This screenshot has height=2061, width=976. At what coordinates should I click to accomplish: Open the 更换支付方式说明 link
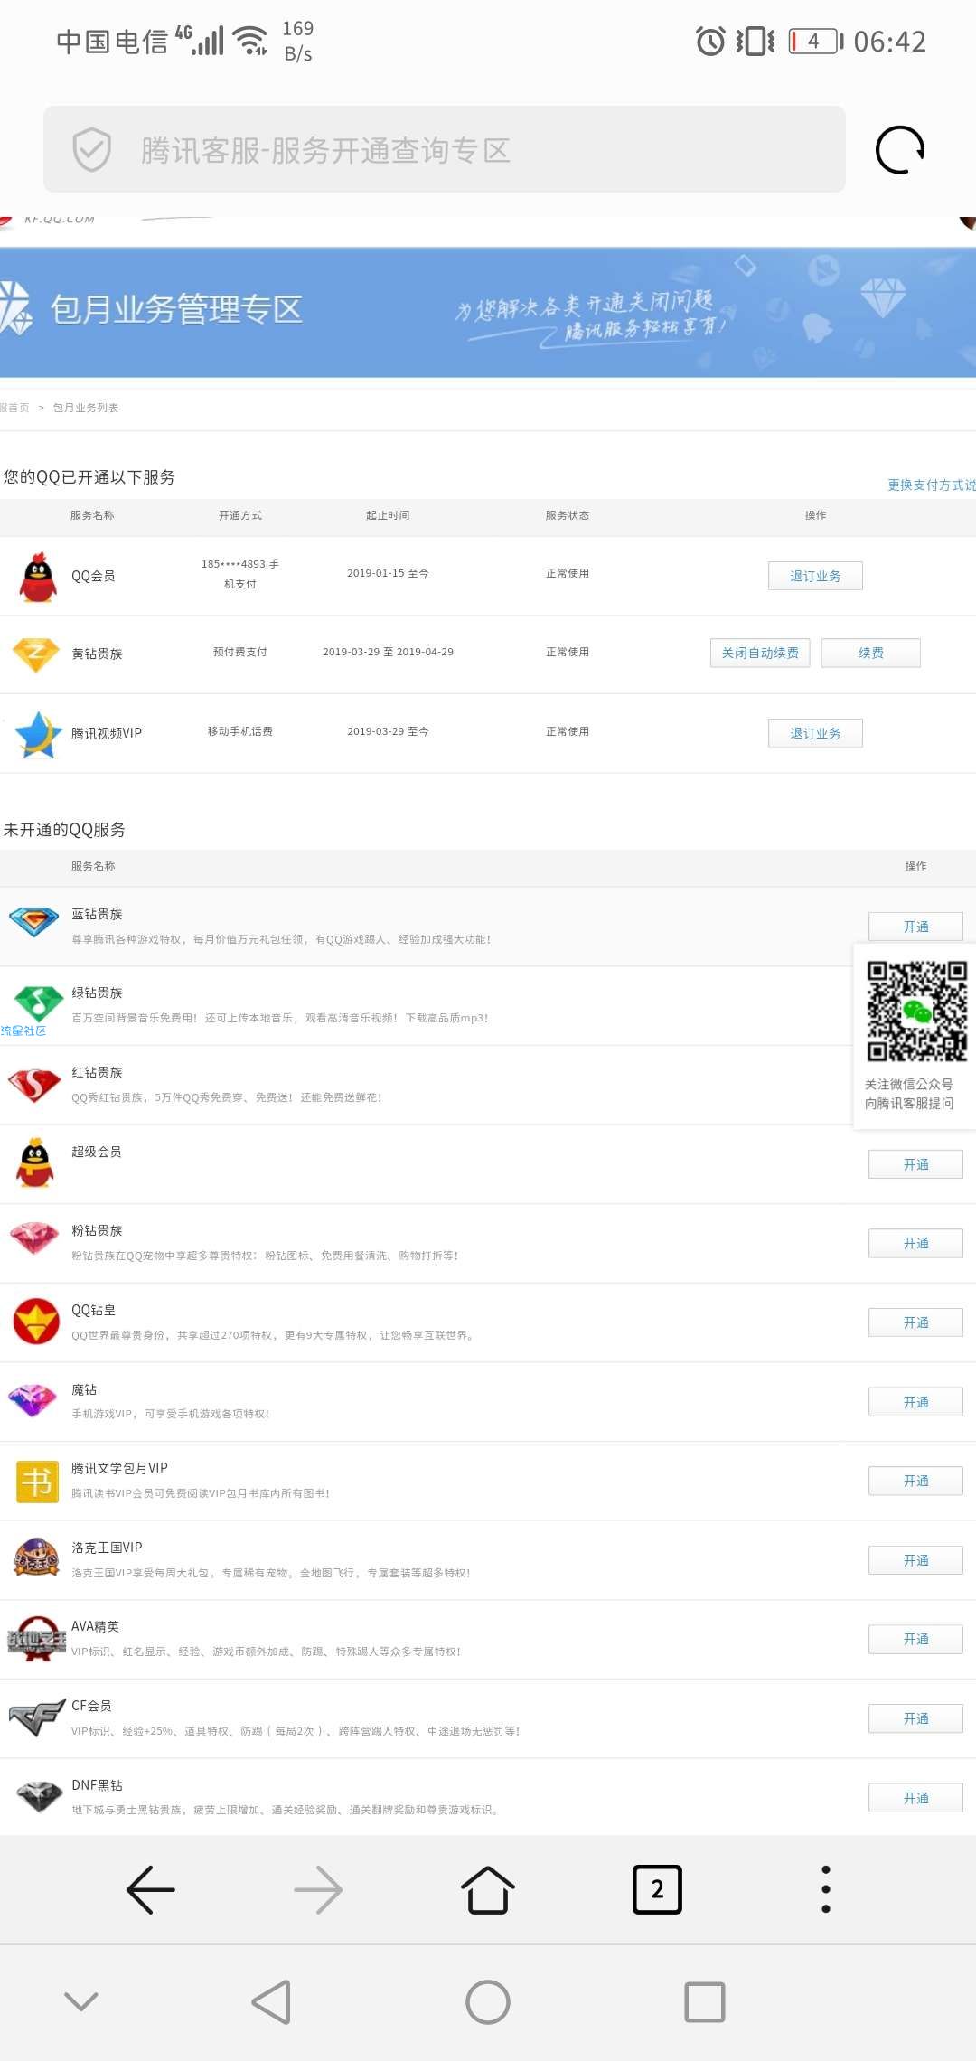tap(932, 485)
